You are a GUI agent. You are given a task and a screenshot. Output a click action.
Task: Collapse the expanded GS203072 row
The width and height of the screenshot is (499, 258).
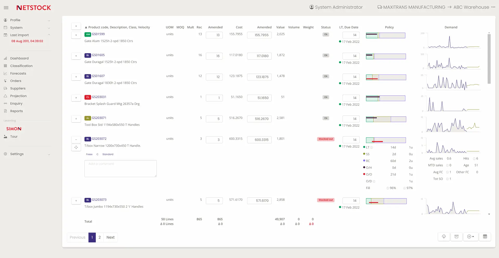76,140
